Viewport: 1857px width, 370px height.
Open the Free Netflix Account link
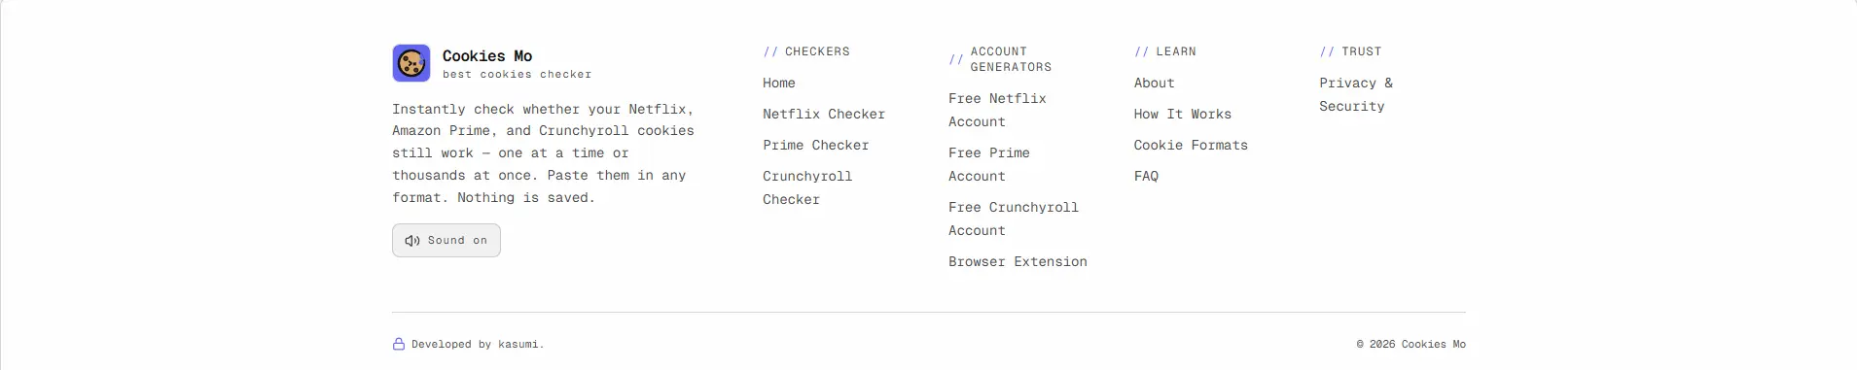[x=997, y=111]
